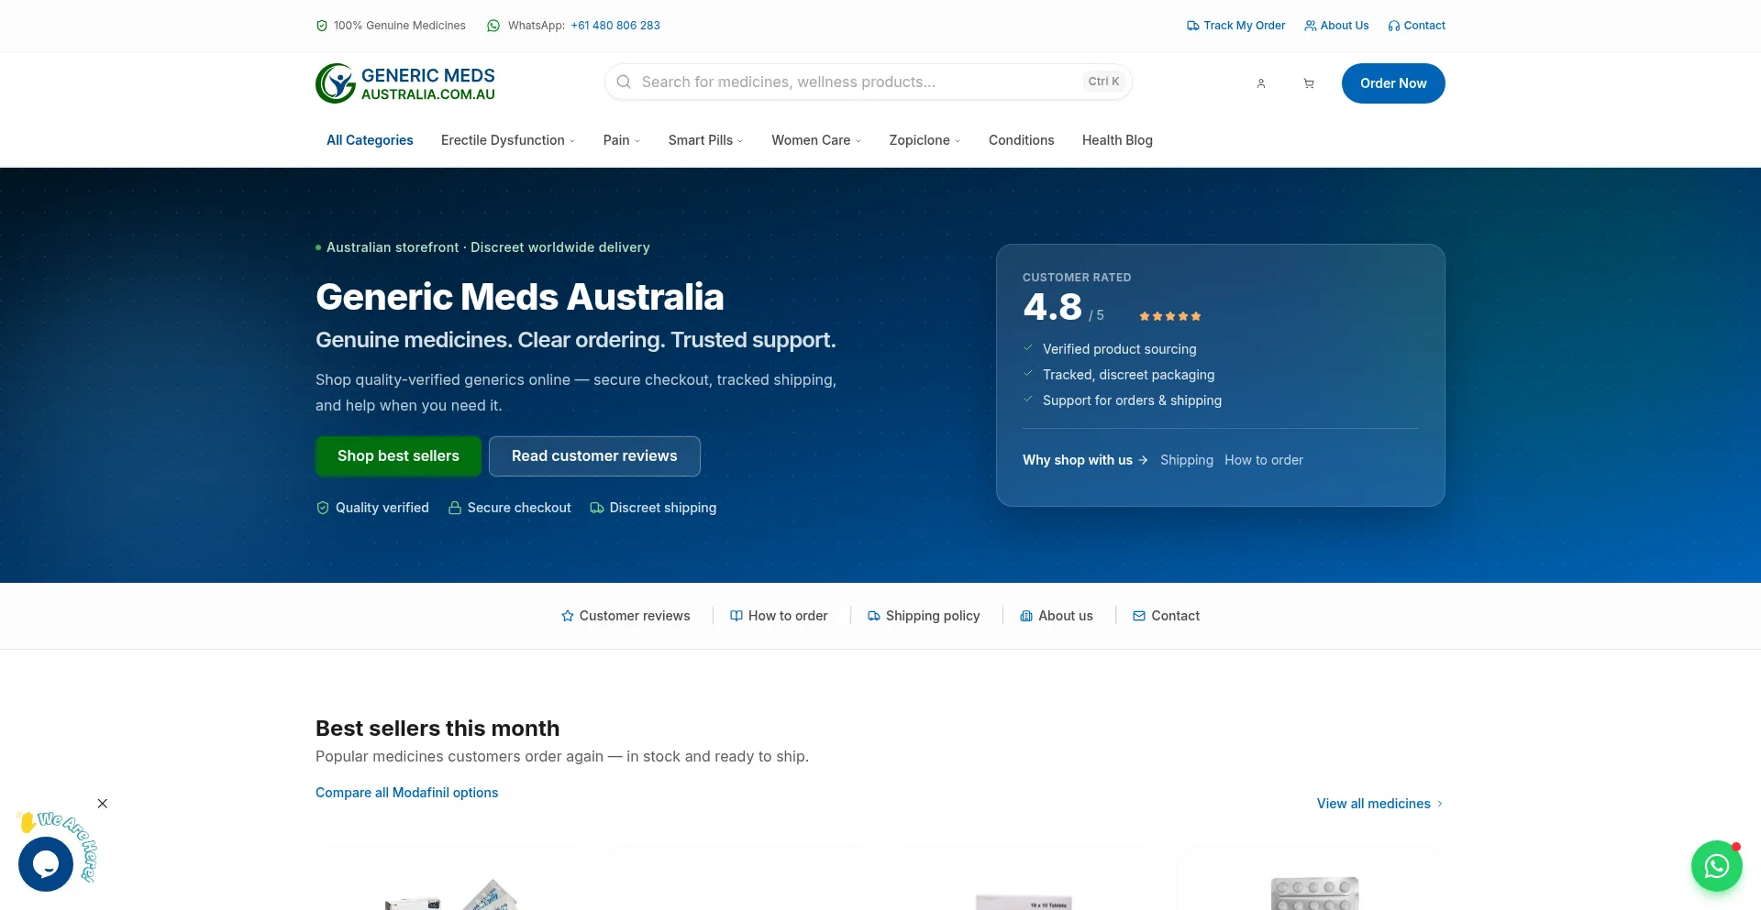Viewport: 1761px width, 910px height.
Task: Open How to order quick link
Action: click(x=779, y=616)
